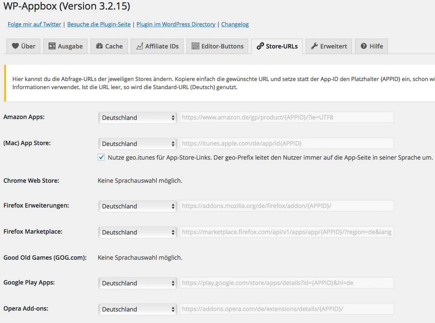Click the Firefox Marketplace URL field
Screen dimensions: 435x323
pyautogui.click(x=287, y=232)
